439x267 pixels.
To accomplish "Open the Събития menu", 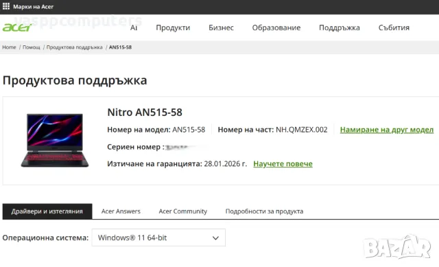I will [x=394, y=27].
